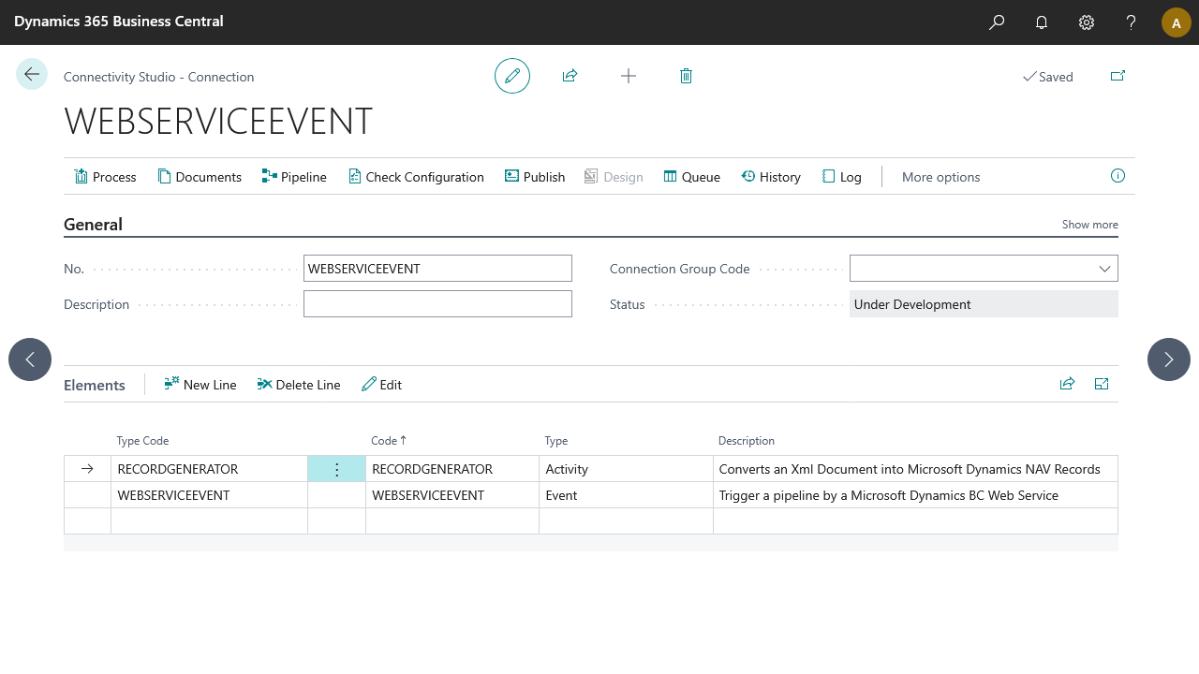This screenshot has width=1199, height=674.
Task: Go to next record
Action: 1169,359
